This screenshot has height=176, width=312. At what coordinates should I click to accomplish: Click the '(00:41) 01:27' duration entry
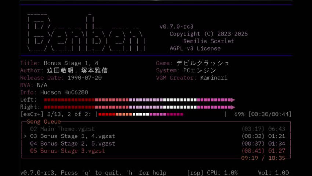pos(263,151)
